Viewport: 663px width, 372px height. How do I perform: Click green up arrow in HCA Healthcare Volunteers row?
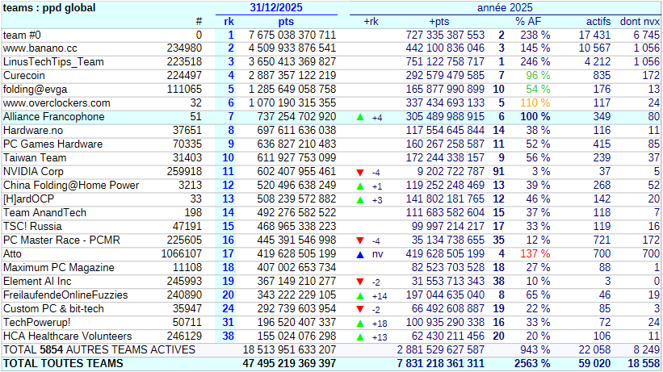click(360, 337)
